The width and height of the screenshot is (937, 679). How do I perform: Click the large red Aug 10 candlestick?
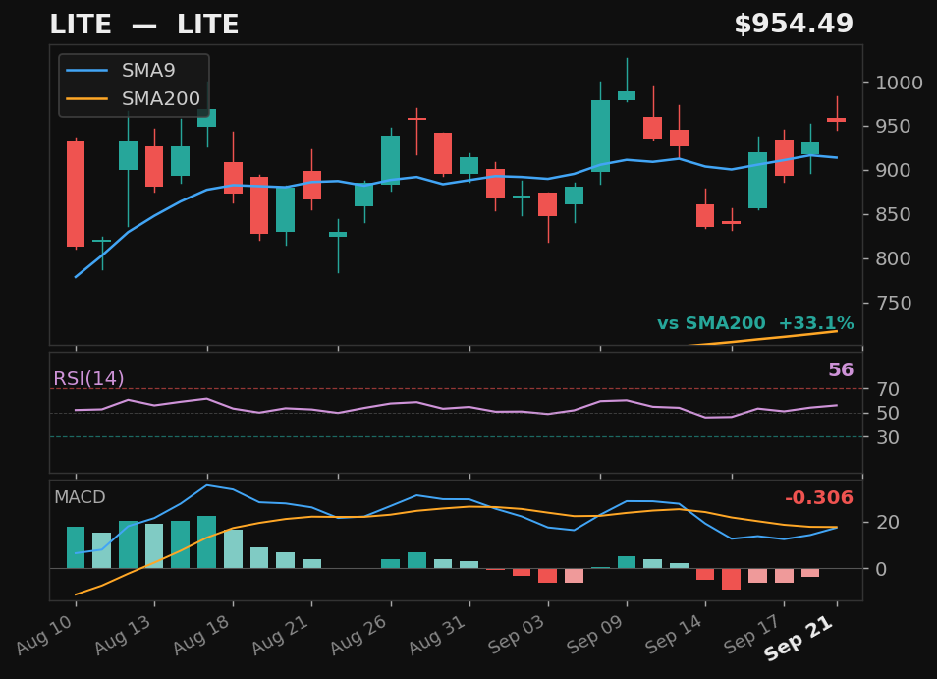pyautogui.click(x=76, y=195)
